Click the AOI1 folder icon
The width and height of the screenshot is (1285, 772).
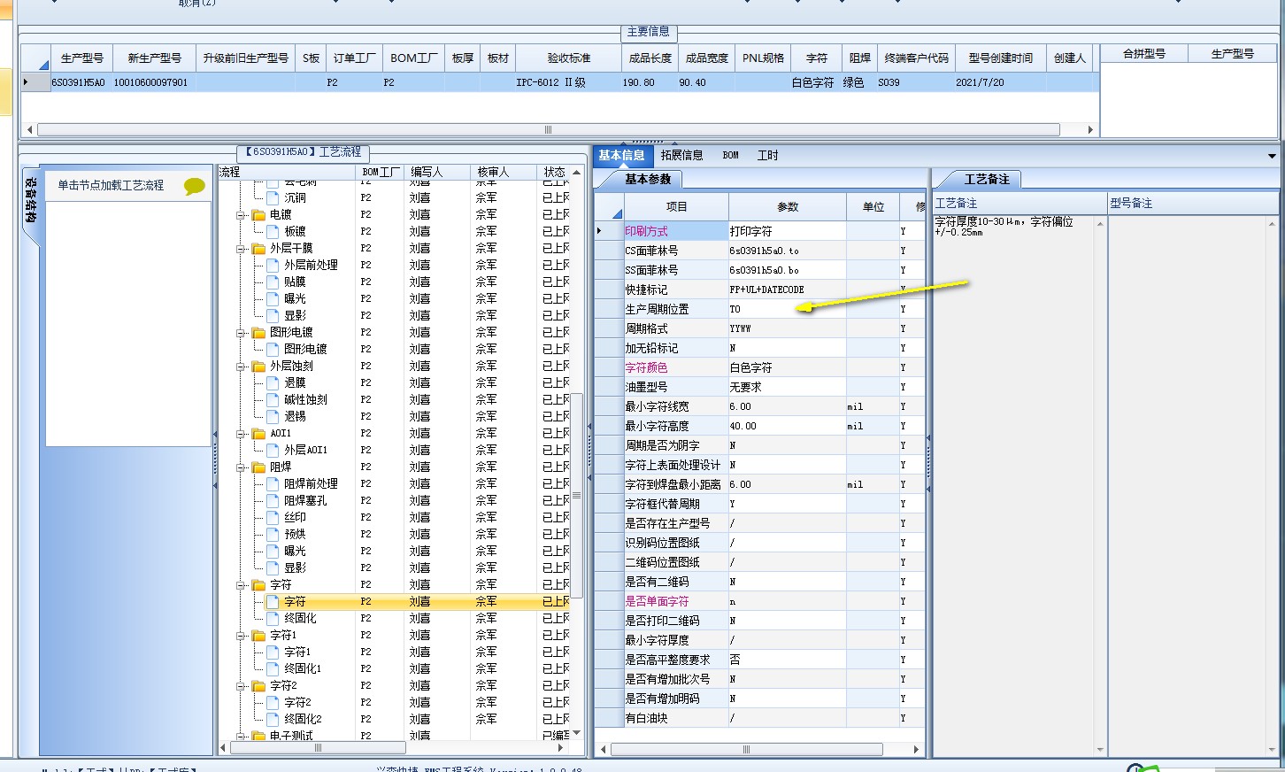pos(258,434)
